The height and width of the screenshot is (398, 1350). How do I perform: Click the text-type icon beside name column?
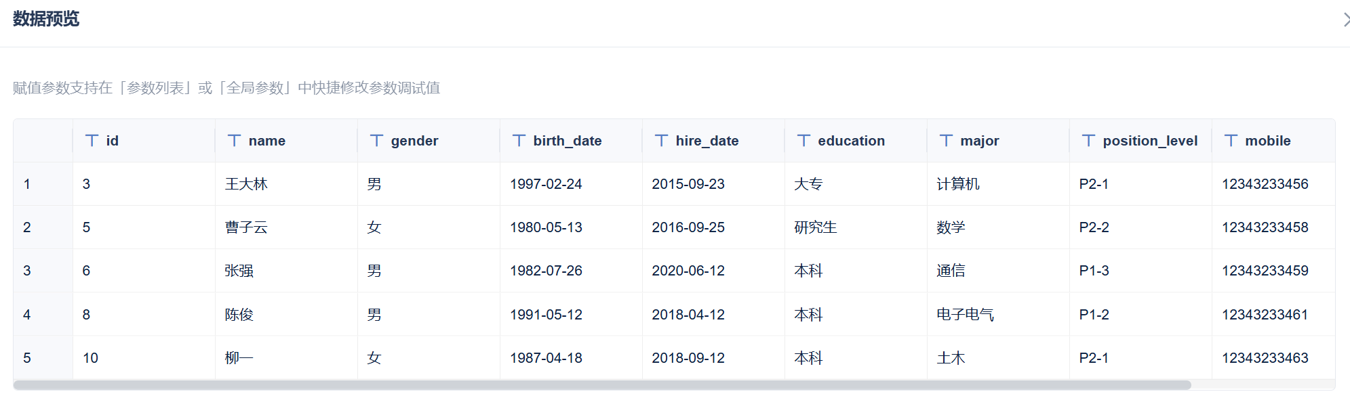234,141
